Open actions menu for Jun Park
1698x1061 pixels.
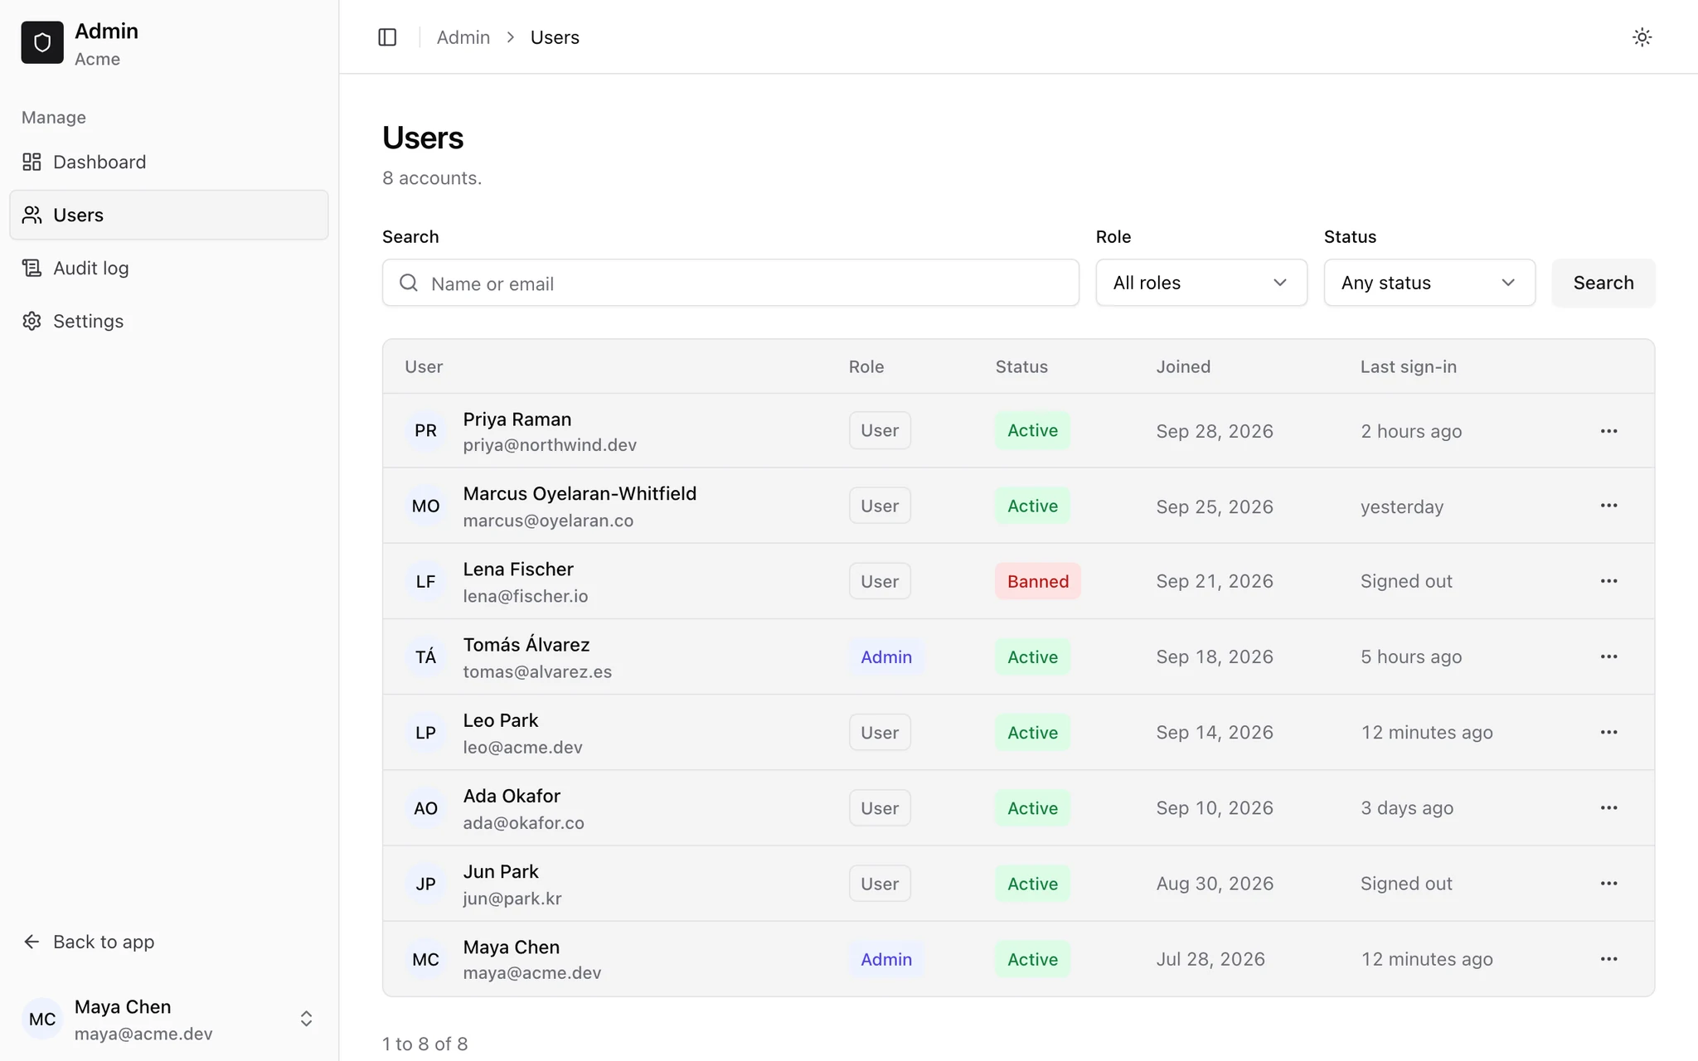point(1608,884)
